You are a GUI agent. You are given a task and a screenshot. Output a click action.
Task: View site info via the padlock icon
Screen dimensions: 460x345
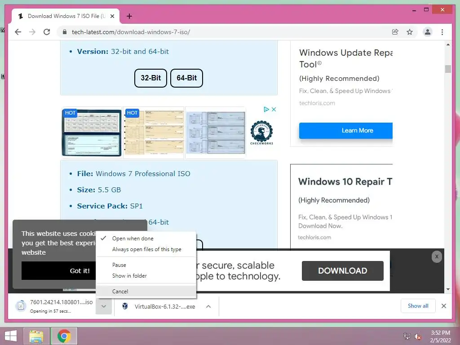[65, 32]
